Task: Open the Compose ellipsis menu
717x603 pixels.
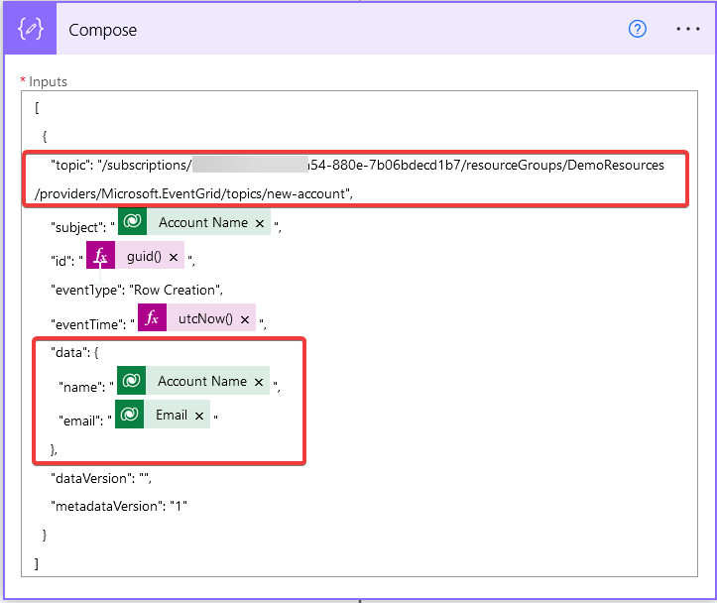Action: click(x=687, y=29)
